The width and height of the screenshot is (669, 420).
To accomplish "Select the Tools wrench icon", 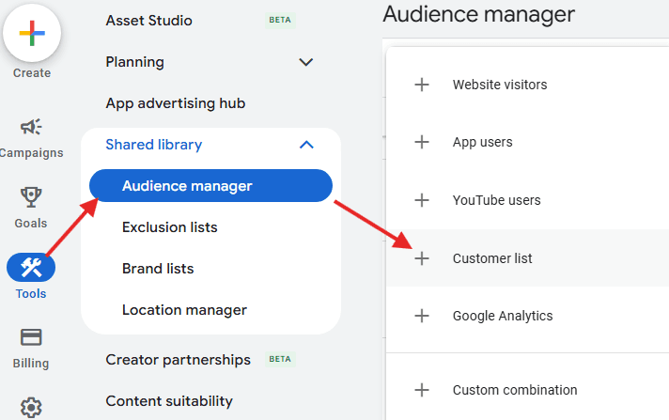I will click(31, 268).
